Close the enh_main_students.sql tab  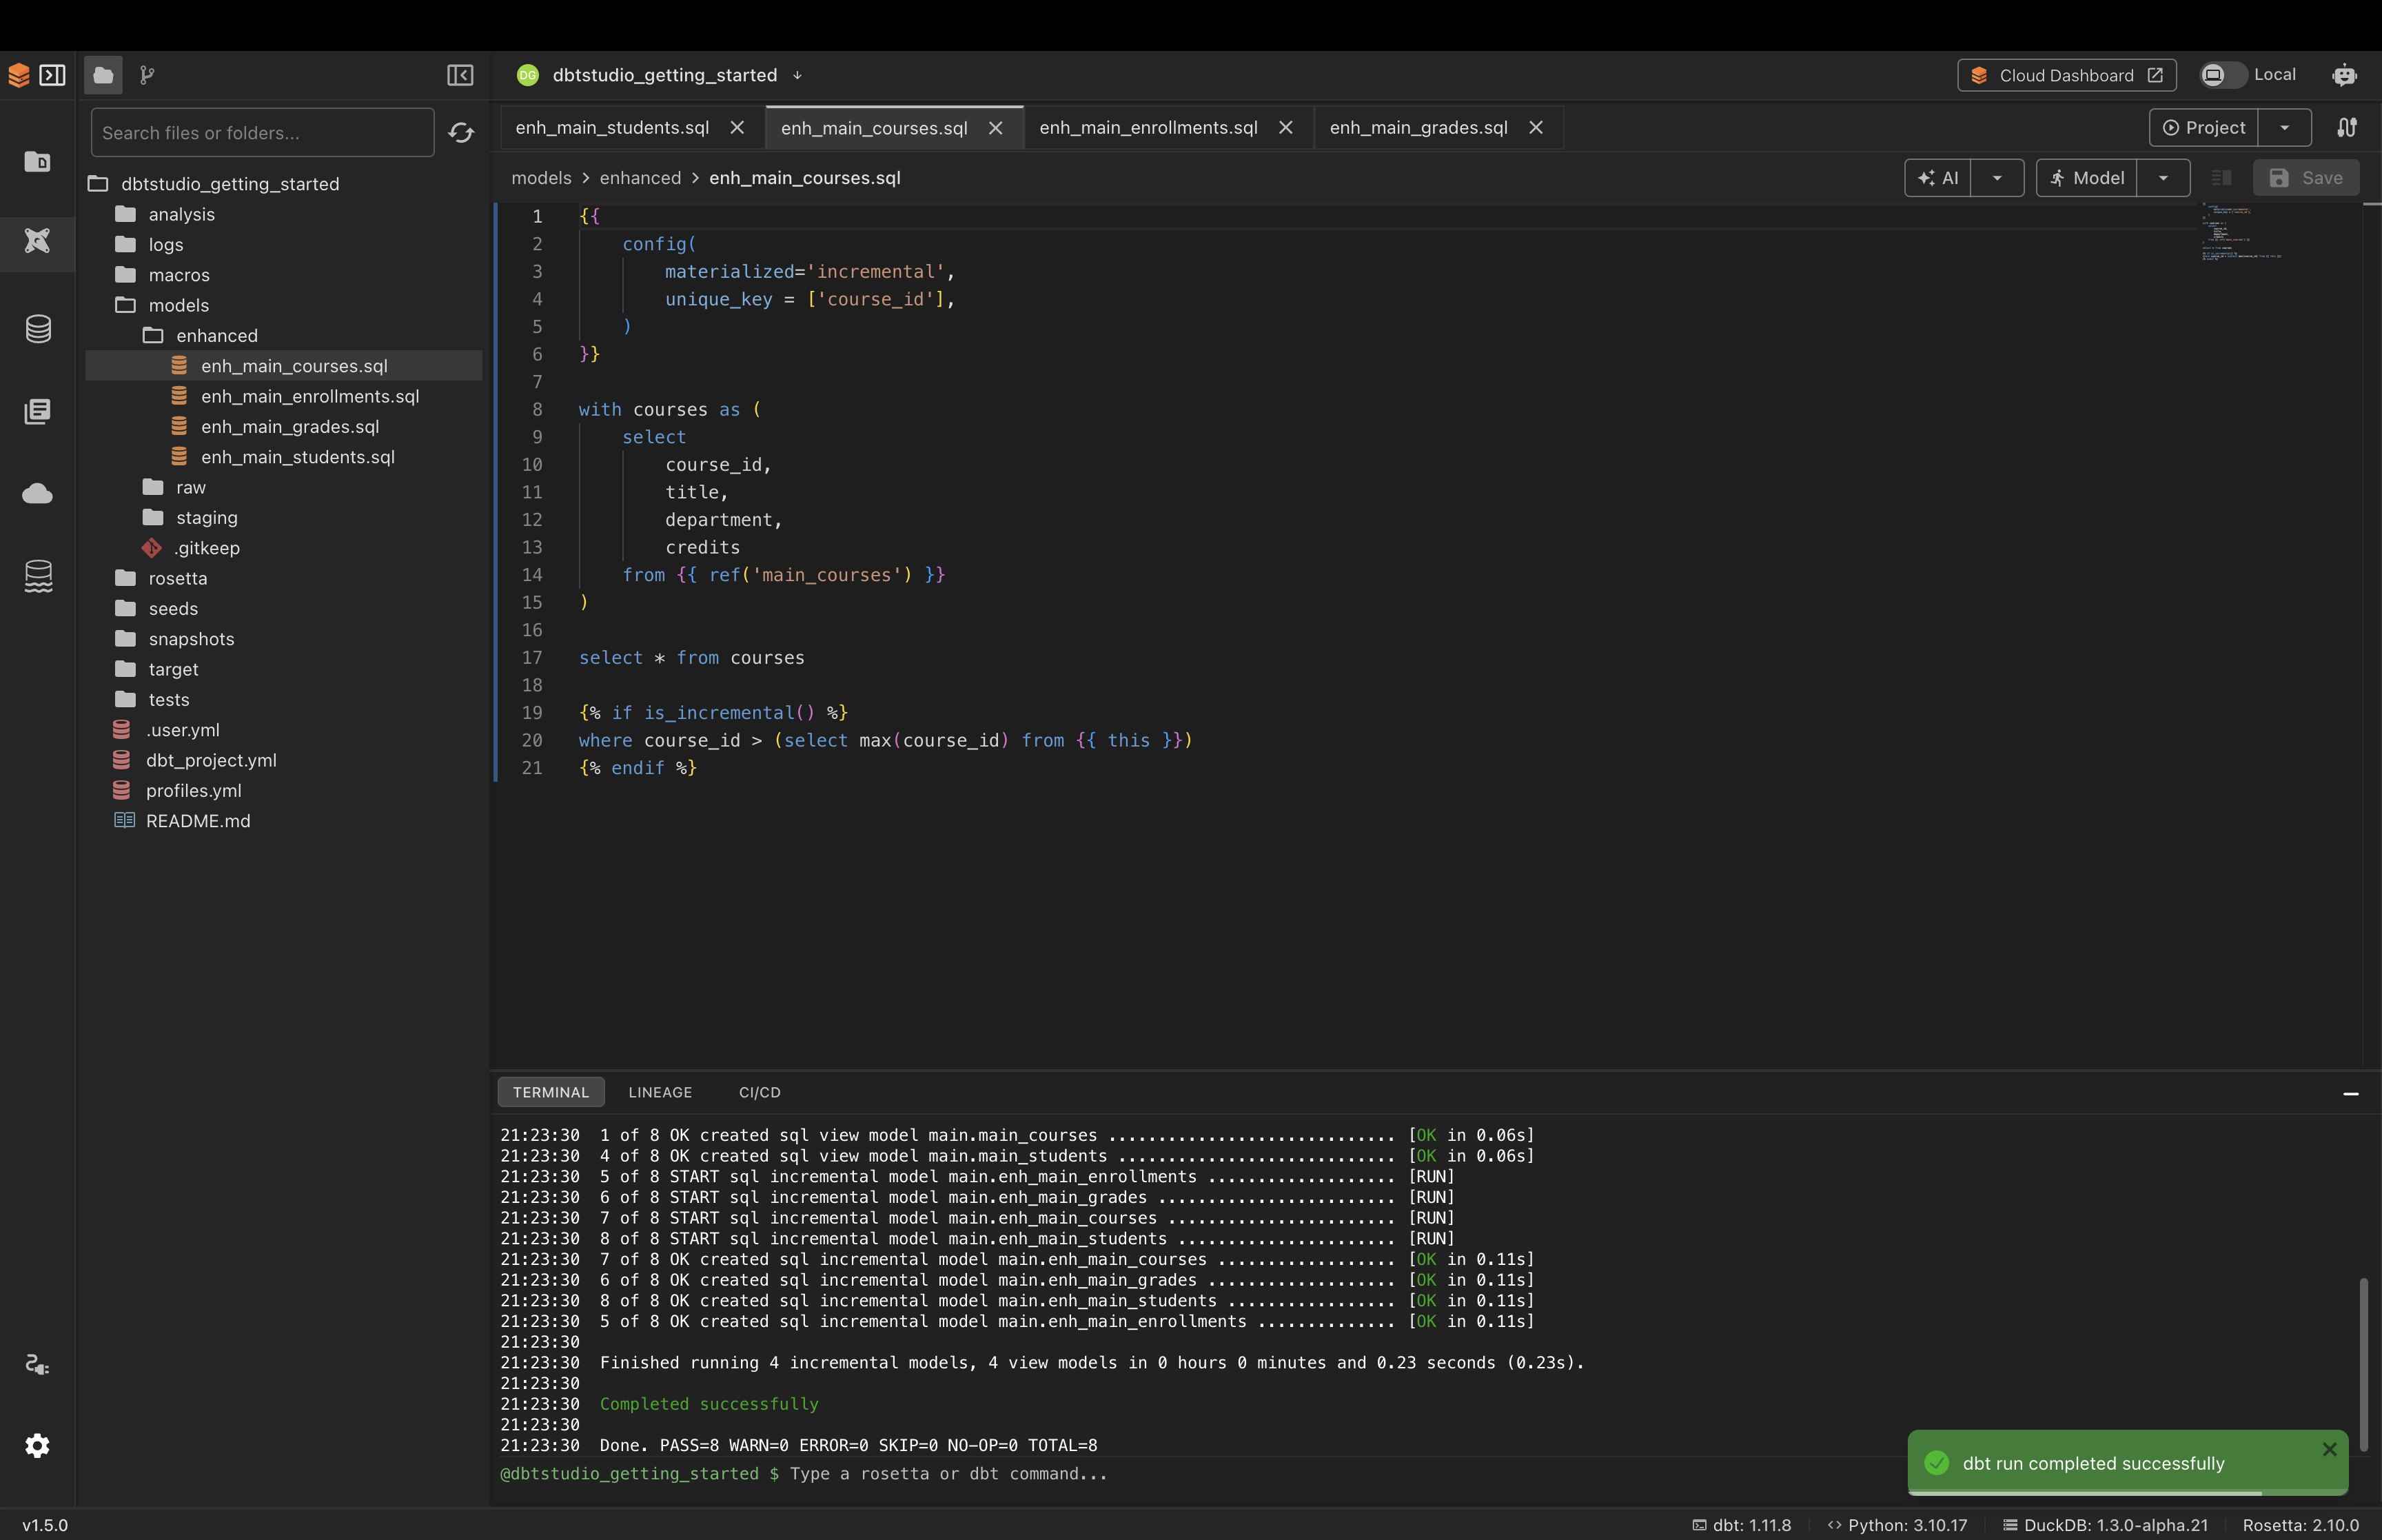[737, 128]
